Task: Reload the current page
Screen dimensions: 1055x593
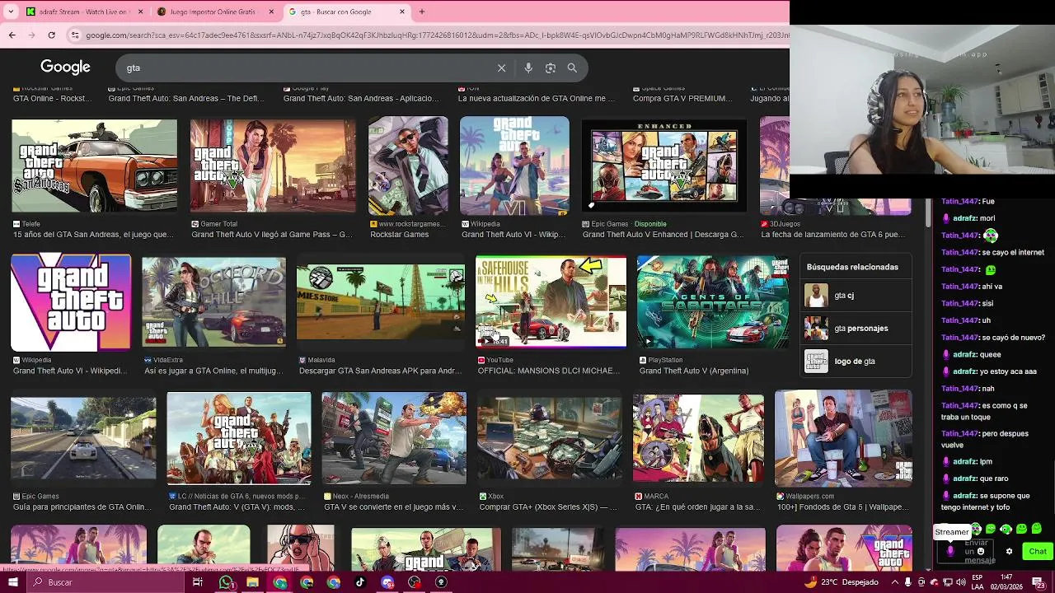Action: click(51, 35)
